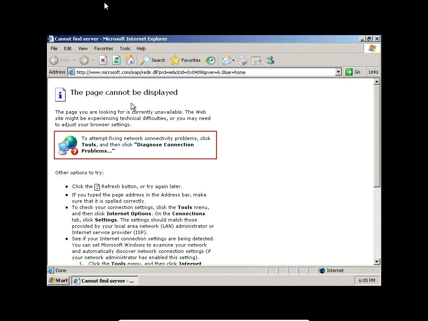
Task: Click the inline Refresh icon in list
Action: point(97,187)
